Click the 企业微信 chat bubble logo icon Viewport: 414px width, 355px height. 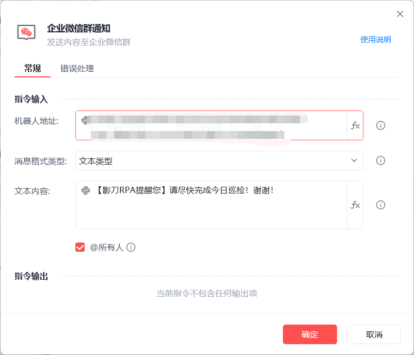tap(26, 32)
